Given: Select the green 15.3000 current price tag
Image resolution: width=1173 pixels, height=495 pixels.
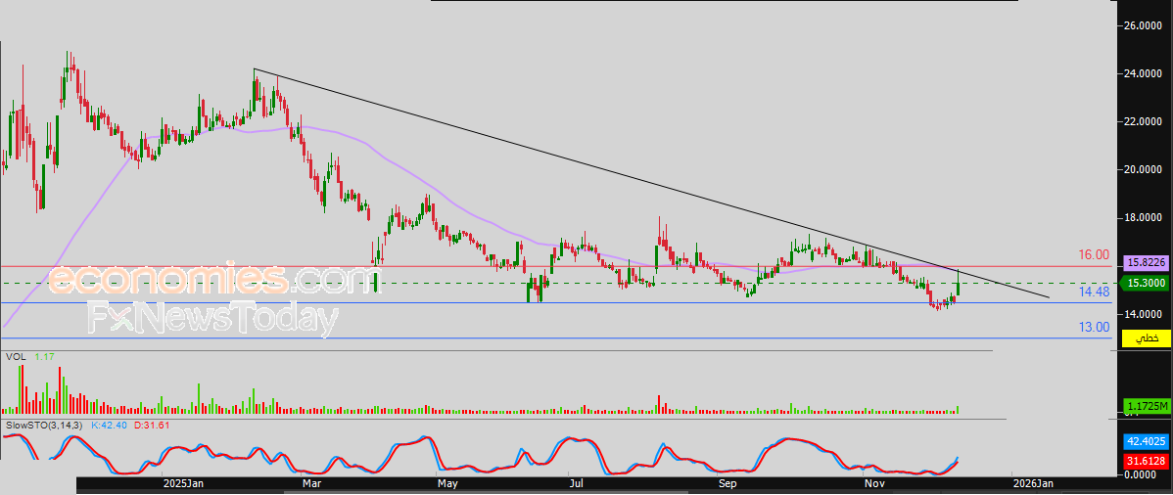Looking at the screenshot, I should [1145, 282].
